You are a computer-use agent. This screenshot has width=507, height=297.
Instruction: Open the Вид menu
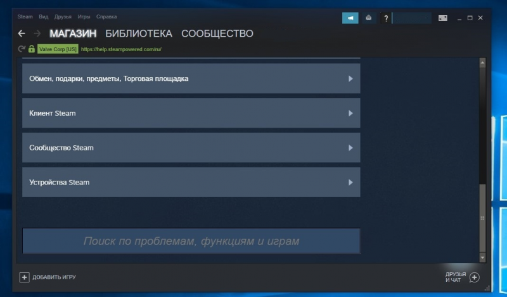click(x=43, y=16)
